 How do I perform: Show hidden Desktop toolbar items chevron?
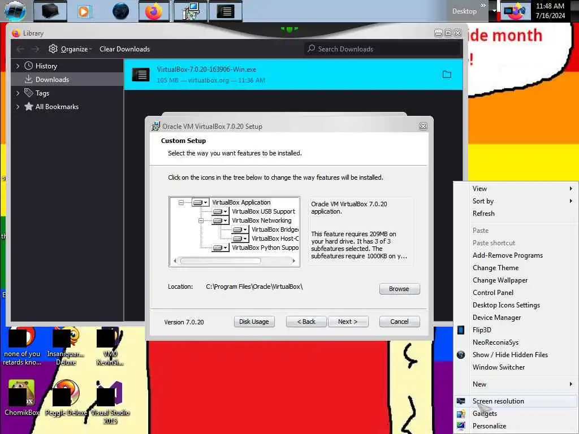483,5
